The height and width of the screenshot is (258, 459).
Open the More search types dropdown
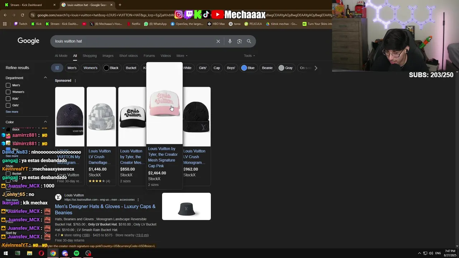182,56
